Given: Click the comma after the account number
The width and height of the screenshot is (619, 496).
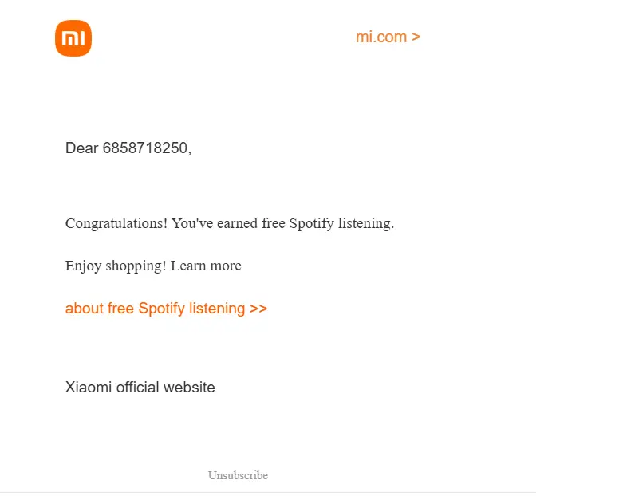Looking at the screenshot, I should click(190, 152).
